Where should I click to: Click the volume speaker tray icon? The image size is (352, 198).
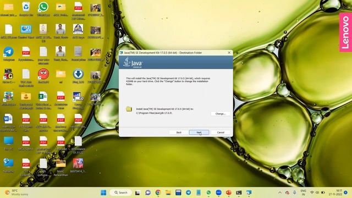tap(317, 193)
